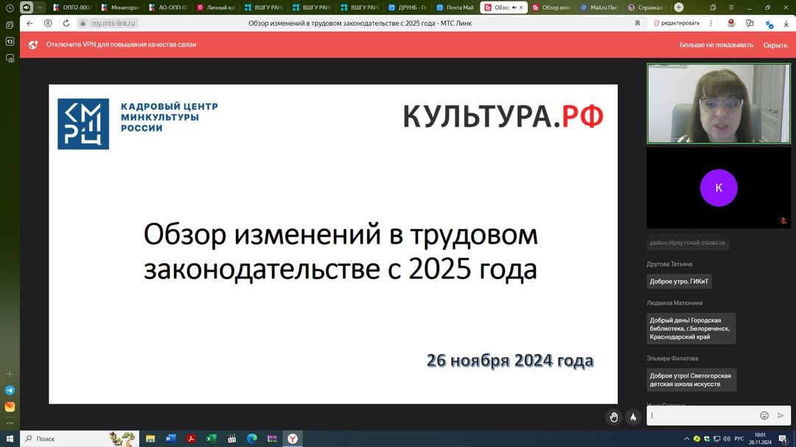Open Microsoft Word from the taskbar
The height and width of the screenshot is (447, 796).
pyautogui.click(x=170, y=439)
